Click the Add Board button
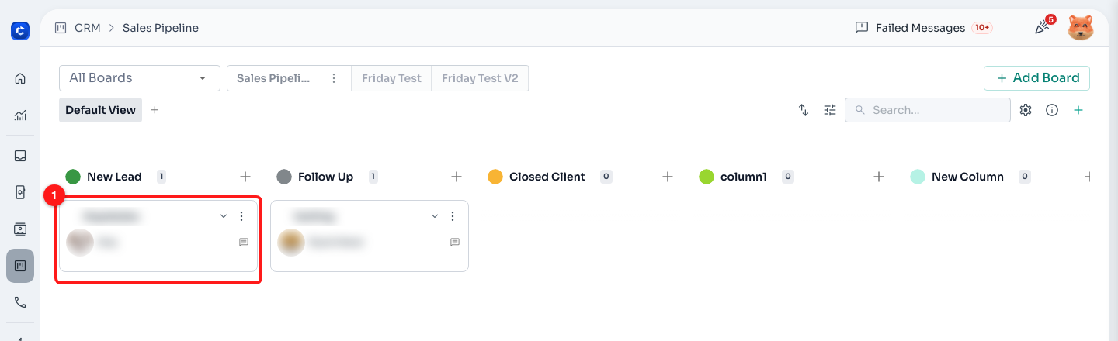 1036,77
